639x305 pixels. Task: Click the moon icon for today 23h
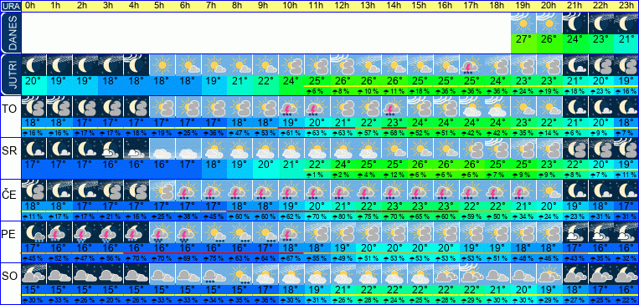tap(626, 23)
